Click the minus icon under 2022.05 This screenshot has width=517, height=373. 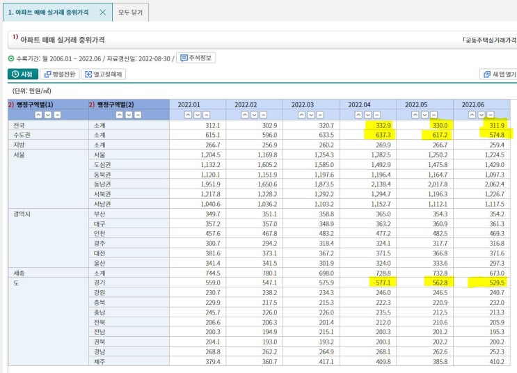click(x=434, y=115)
